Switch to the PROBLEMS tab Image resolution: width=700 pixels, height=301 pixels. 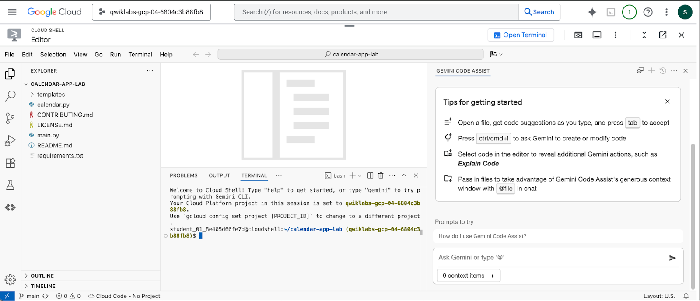pyautogui.click(x=183, y=175)
